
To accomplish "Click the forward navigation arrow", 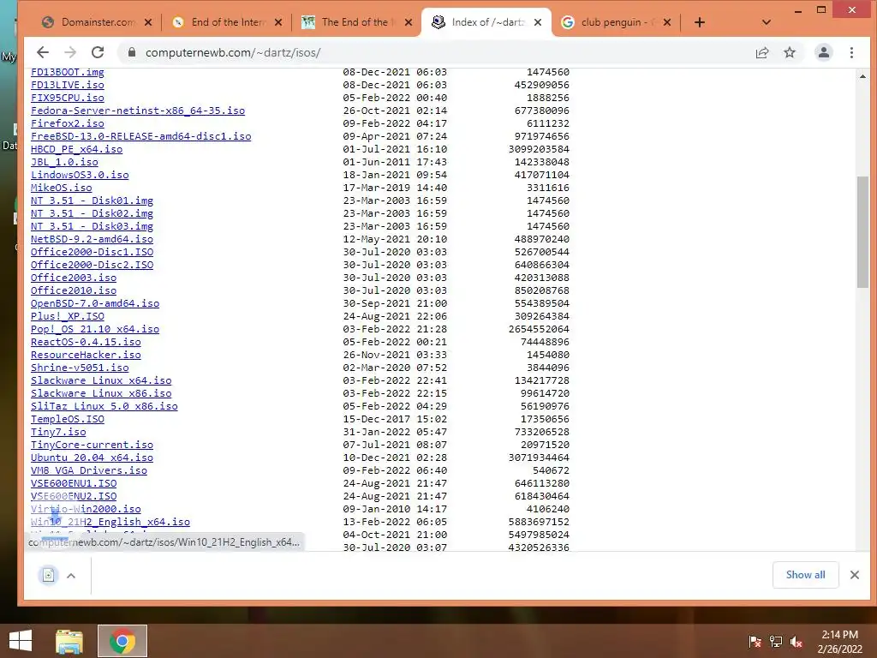I will [x=70, y=52].
